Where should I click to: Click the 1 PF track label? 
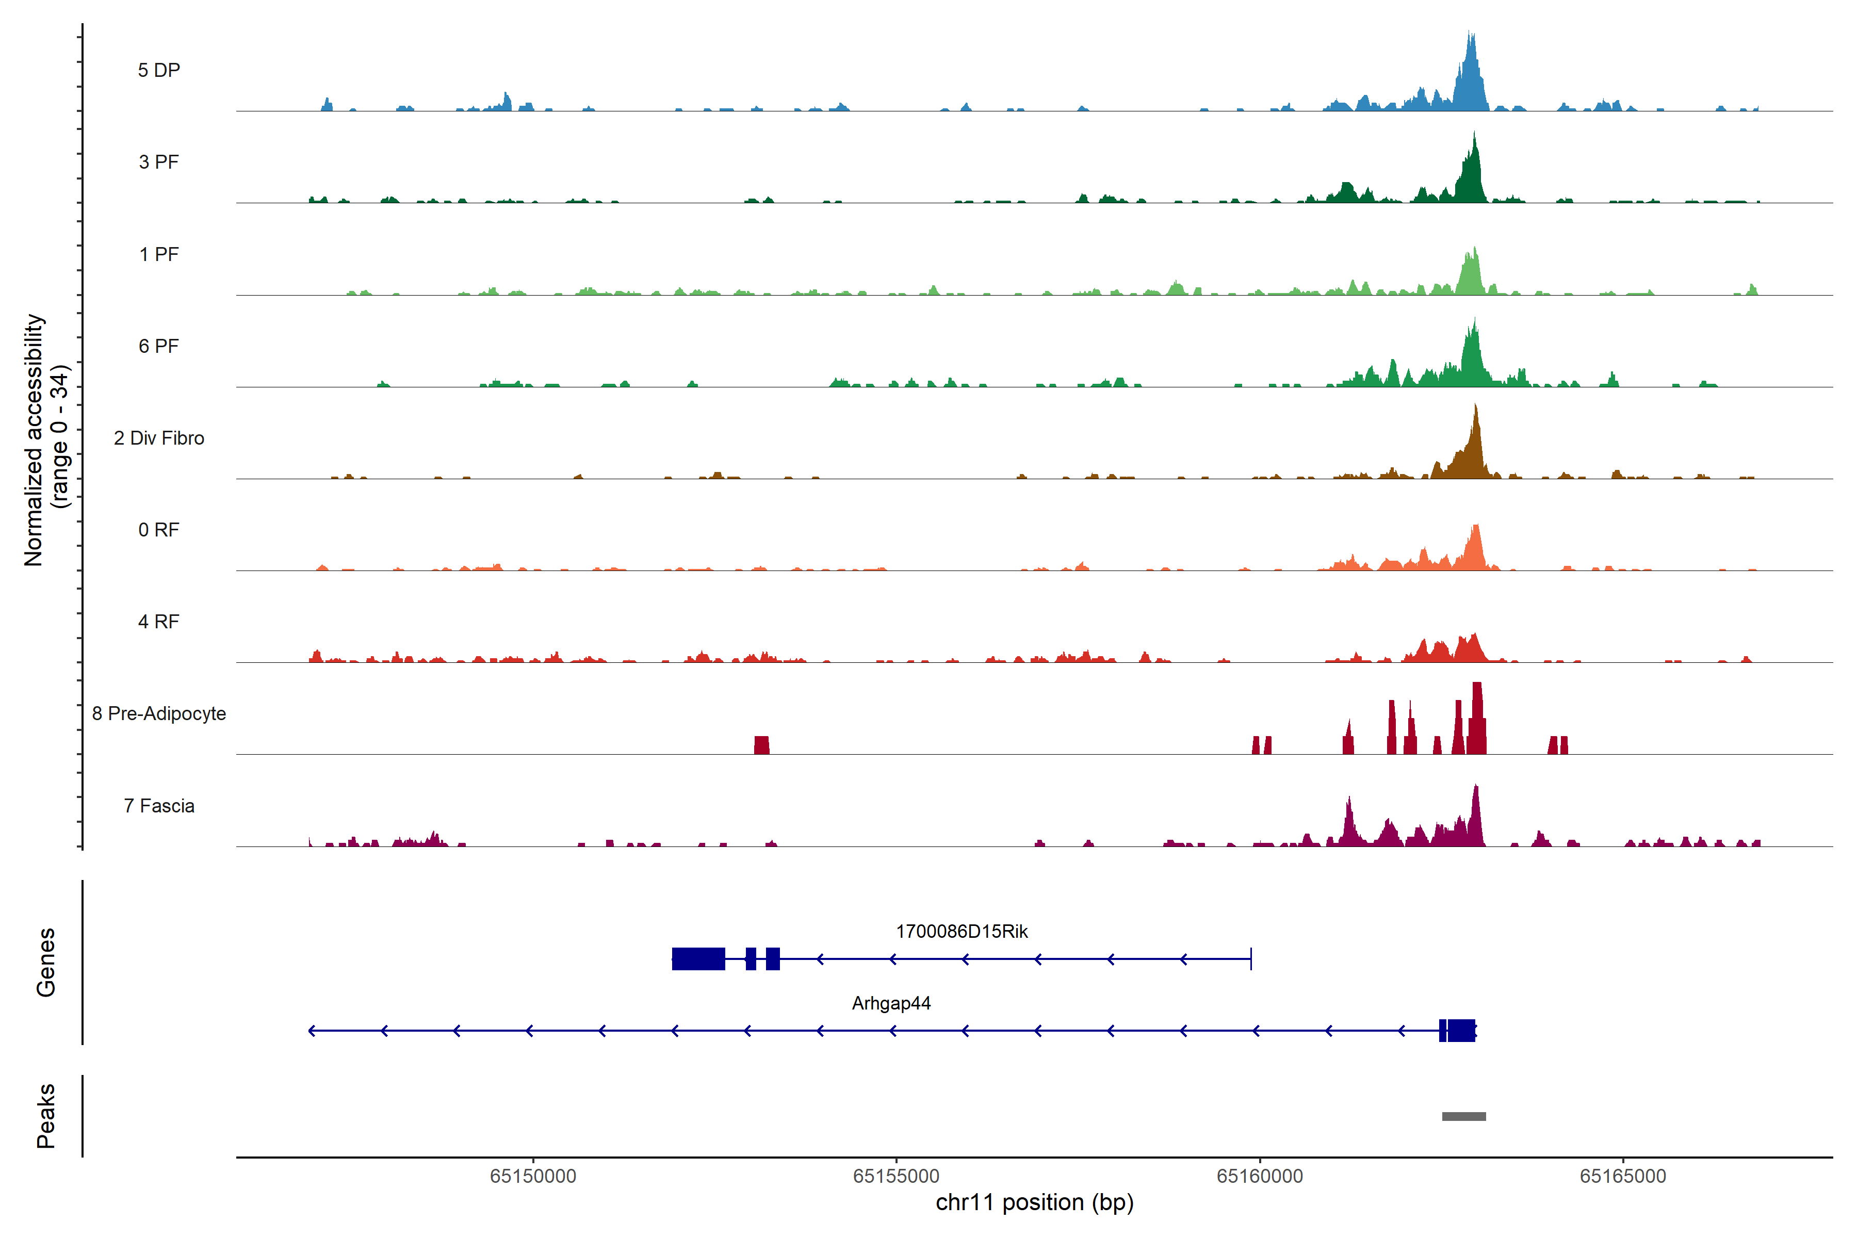pos(159,254)
